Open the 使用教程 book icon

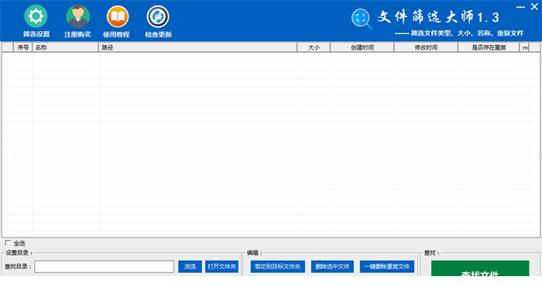(118, 16)
